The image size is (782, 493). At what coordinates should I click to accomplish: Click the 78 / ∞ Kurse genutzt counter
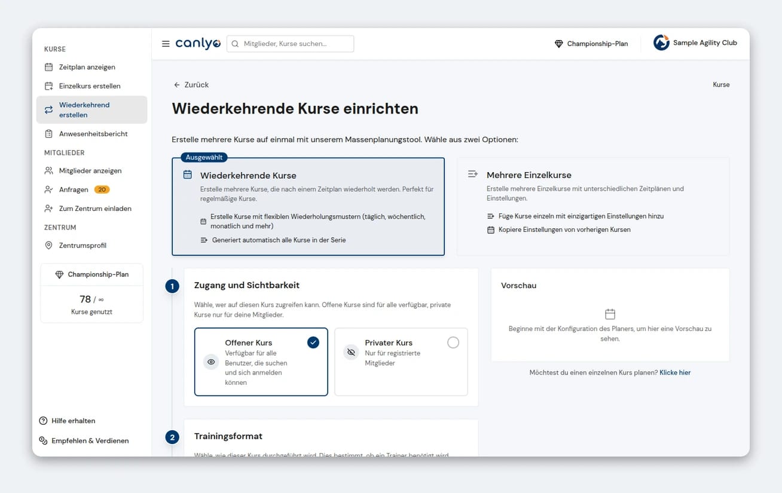click(x=91, y=304)
